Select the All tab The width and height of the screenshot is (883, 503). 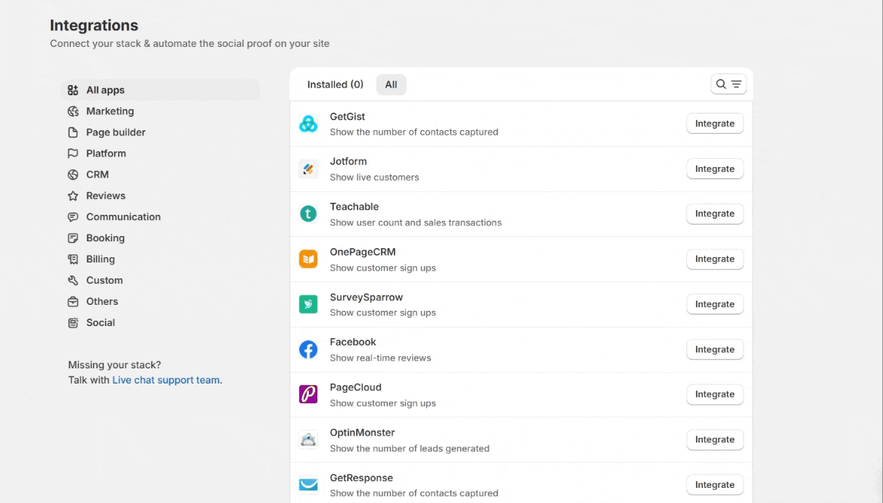point(391,85)
